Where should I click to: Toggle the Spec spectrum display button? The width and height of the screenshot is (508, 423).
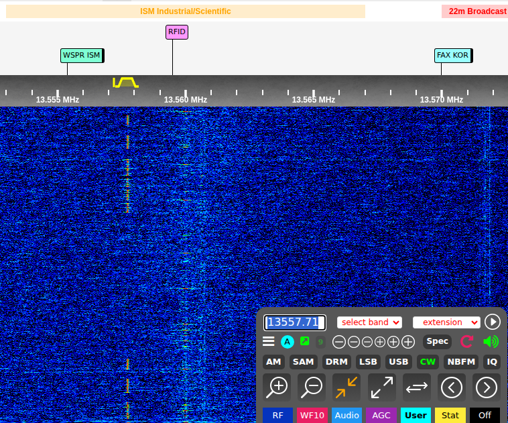437,341
